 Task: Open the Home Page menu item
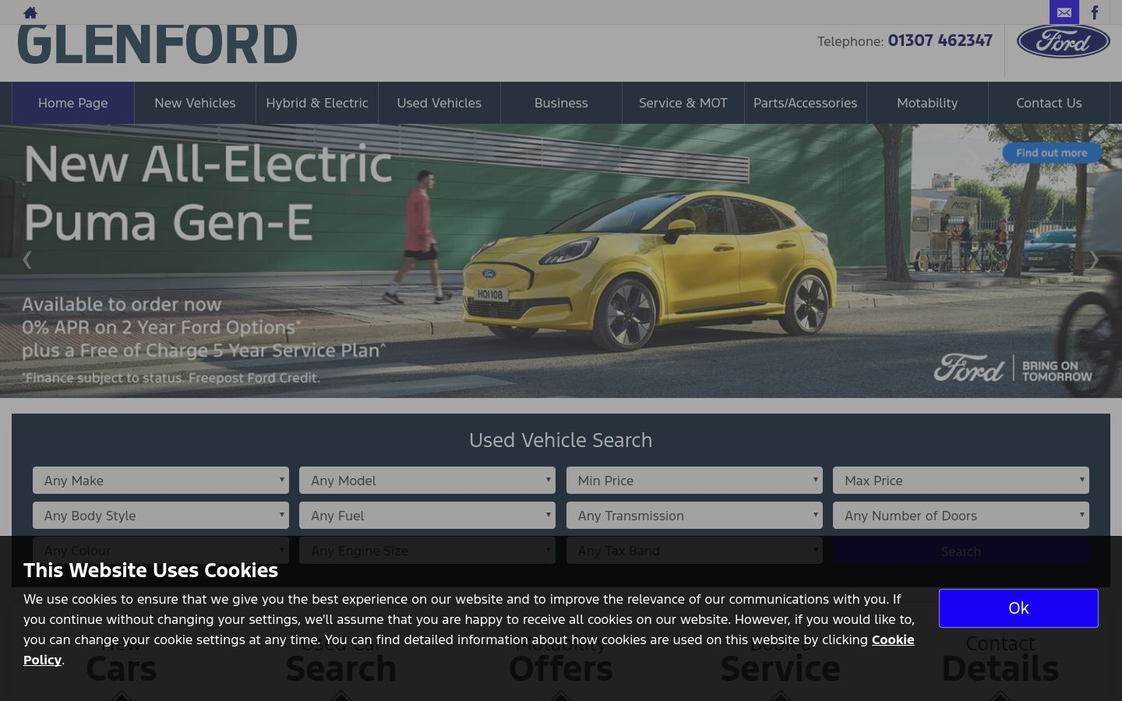coord(73,103)
